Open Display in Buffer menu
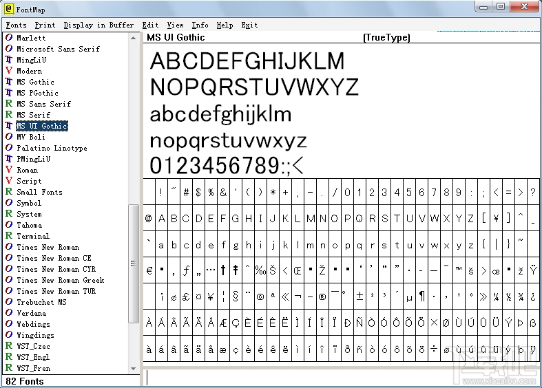Screen dimensions: 542x388 click(x=98, y=25)
